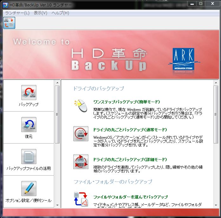The image size is (221, 218).
Task: Click the detailed mode description text
Action: pyautogui.click(x=148, y=169)
